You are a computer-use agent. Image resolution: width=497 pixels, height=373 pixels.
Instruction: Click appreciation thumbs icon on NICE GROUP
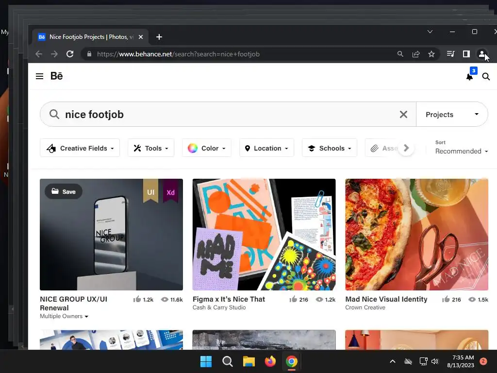point(137,299)
